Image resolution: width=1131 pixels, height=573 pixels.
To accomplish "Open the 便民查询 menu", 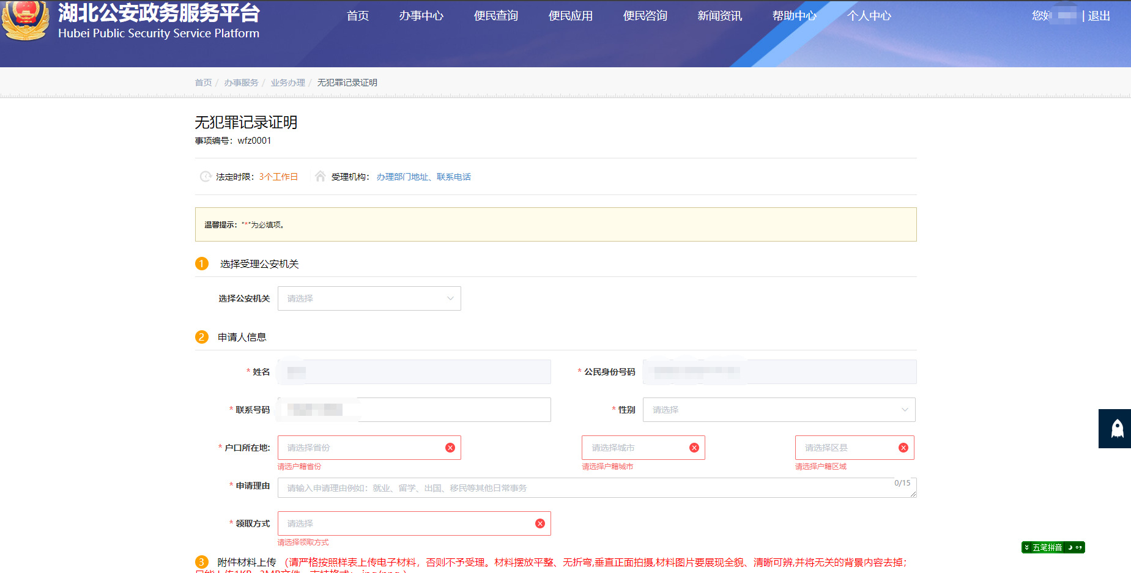I will (496, 16).
